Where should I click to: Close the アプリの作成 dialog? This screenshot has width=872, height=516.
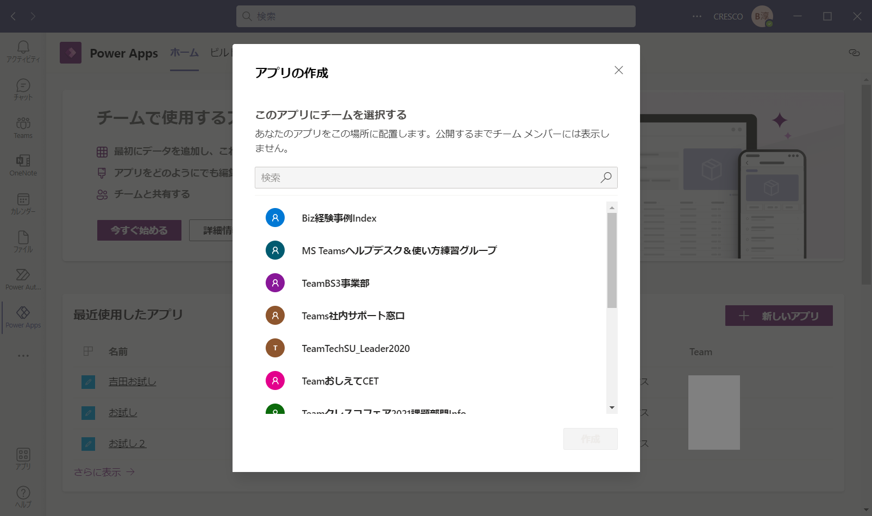click(x=618, y=70)
